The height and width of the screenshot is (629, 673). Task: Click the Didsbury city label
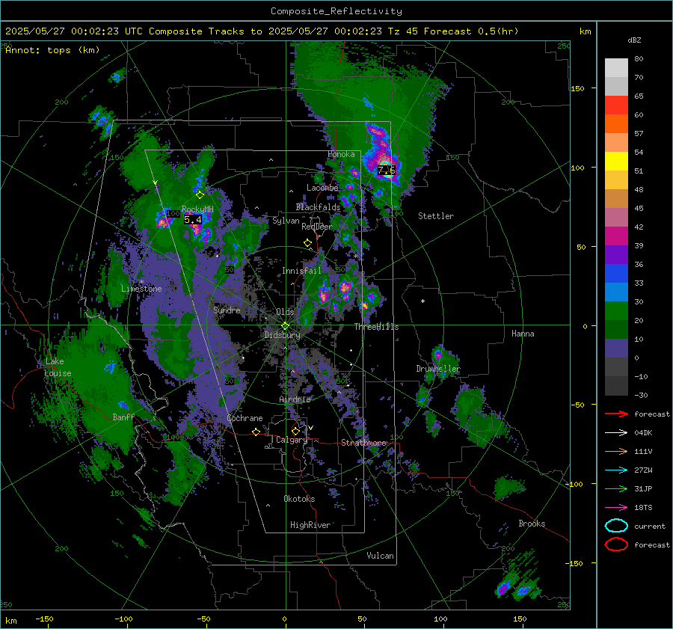coord(282,335)
